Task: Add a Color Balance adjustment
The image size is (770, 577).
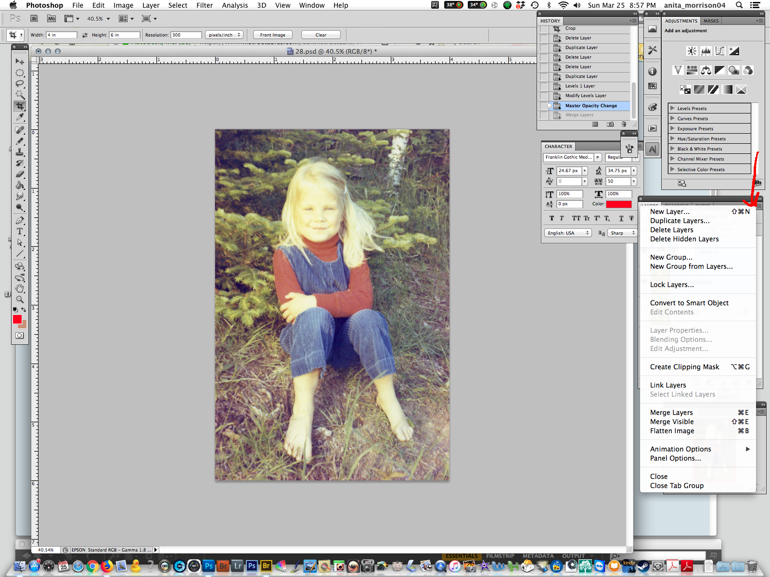Action: pyautogui.click(x=706, y=70)
